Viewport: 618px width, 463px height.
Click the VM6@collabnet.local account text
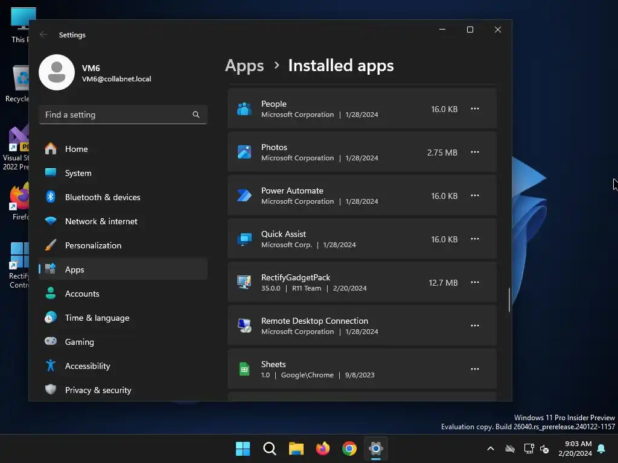[x=116, y=79]
